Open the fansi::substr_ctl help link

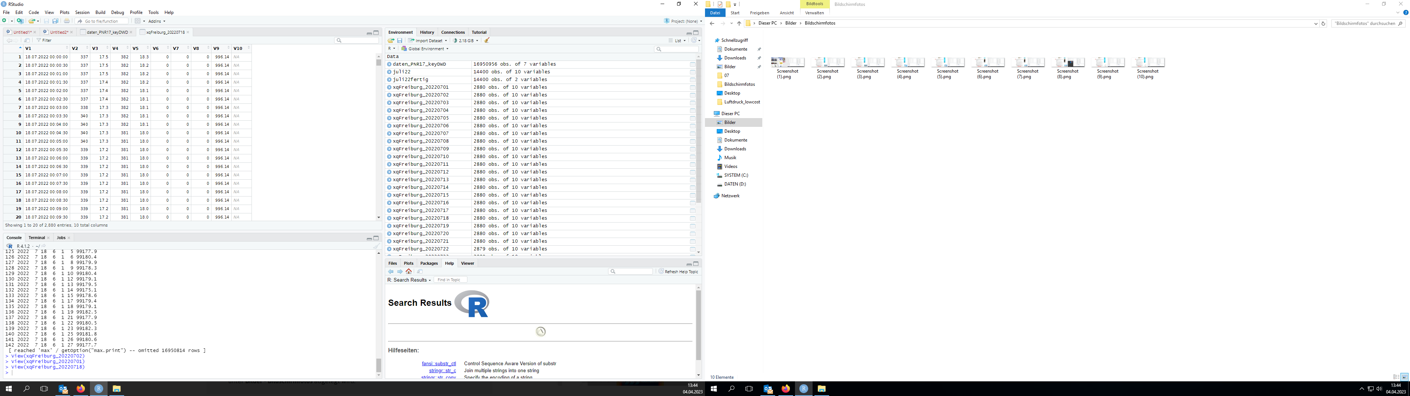(438, 363)
